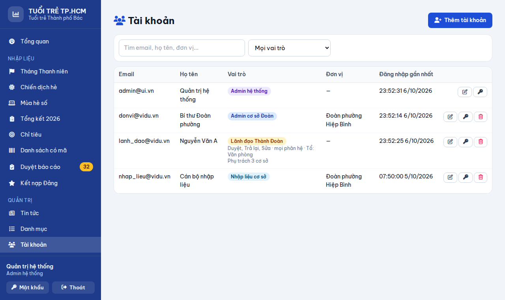Edit the nhap_lieu@vidu.vn account
The image size is (505, 300).
[450, 178]
